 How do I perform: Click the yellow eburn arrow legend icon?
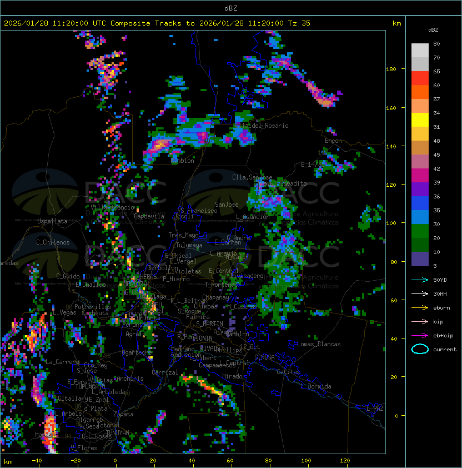point(420,308)
